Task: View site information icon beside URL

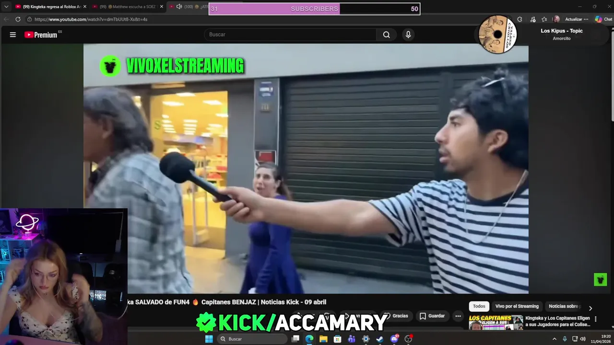Action: 29,19
